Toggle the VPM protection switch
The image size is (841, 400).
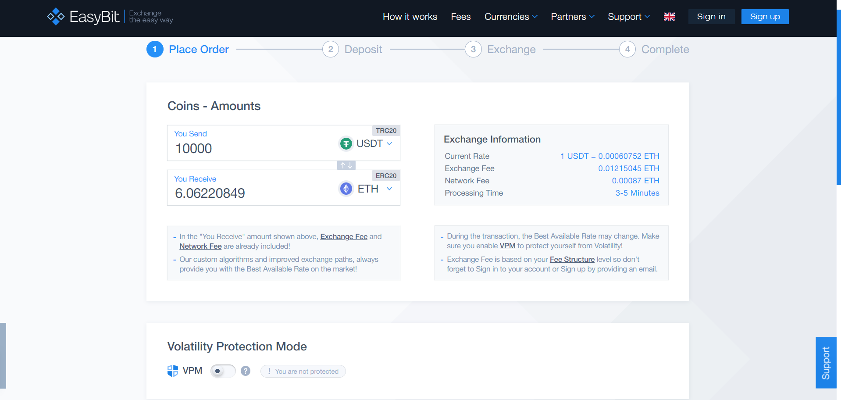pyautogui.click(x=223, y=371)
